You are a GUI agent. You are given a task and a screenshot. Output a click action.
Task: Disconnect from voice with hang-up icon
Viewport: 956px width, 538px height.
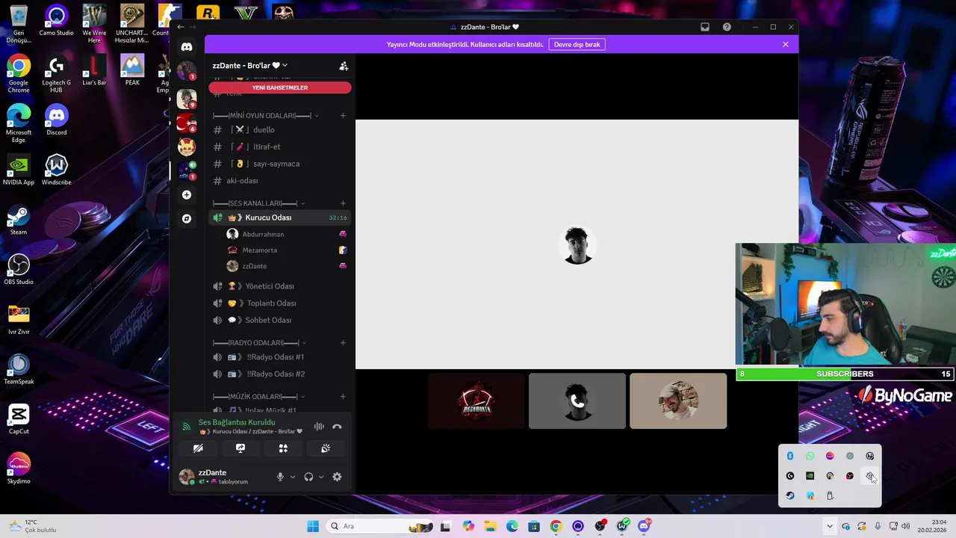[x=337, y=427]
